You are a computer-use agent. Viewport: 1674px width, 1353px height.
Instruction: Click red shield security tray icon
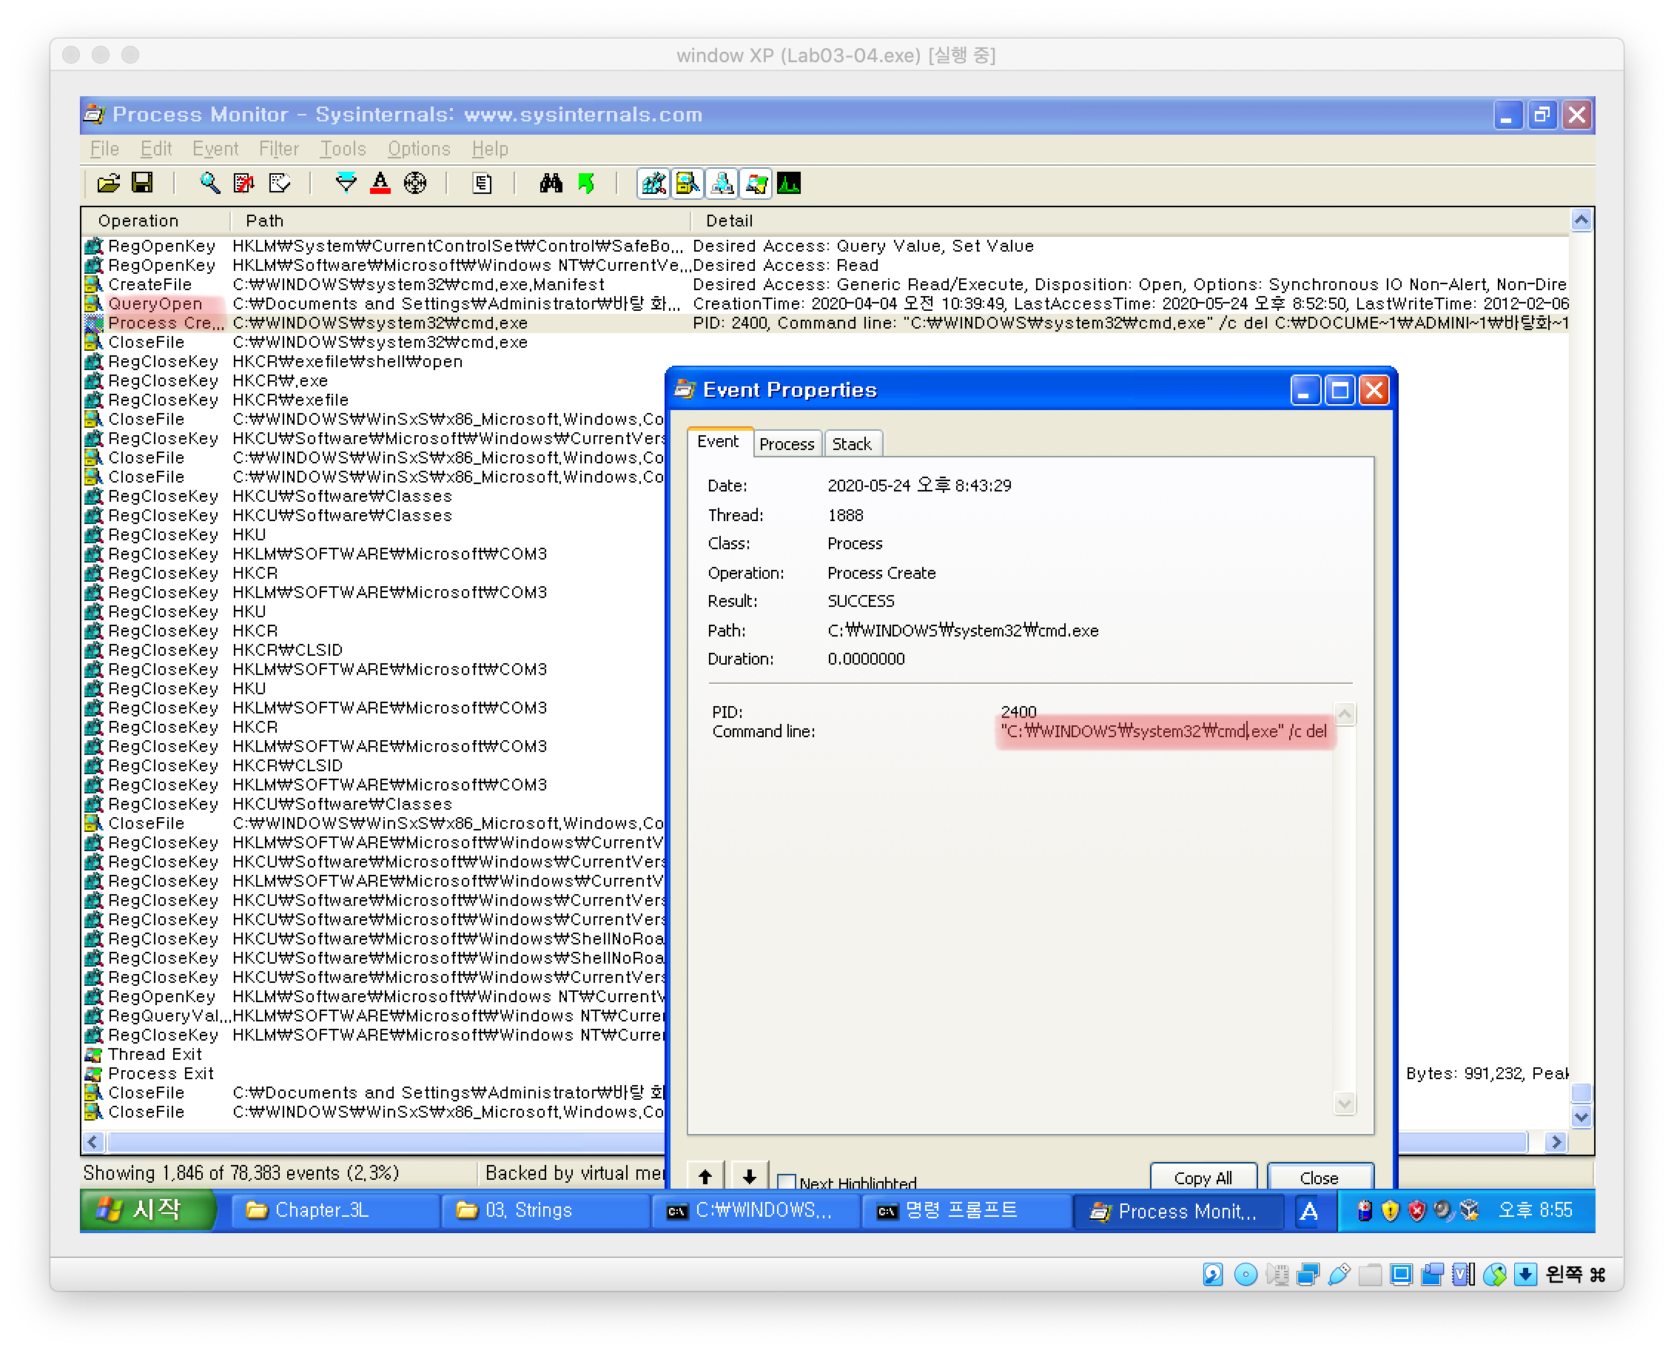(x=1416, y=1210)
